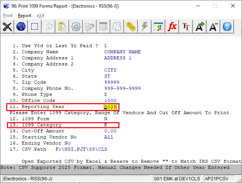Click the Tт font selection icon
The image size is (242, 183).
(186, 27)
